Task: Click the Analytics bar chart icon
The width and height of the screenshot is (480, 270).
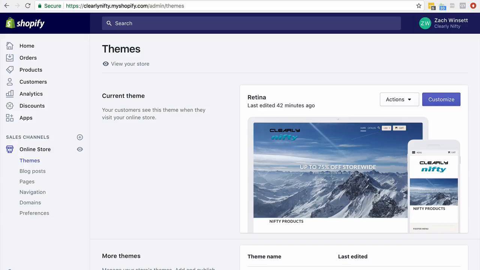Action: pos(10,94)
